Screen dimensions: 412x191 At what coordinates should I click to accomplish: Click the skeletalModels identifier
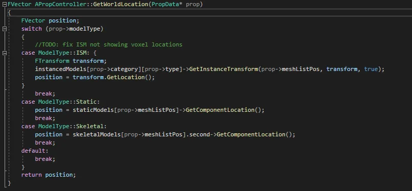[97, 135]
